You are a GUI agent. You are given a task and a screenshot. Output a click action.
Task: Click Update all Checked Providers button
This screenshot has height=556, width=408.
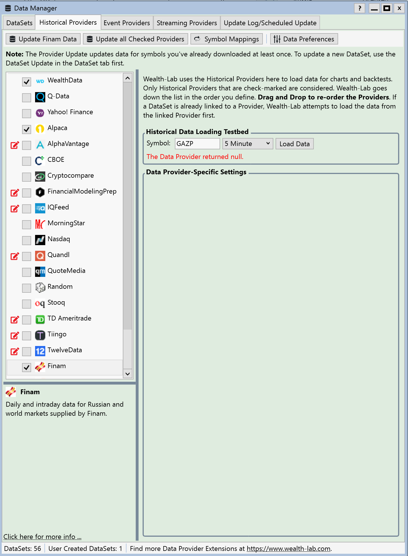point(136,39)
